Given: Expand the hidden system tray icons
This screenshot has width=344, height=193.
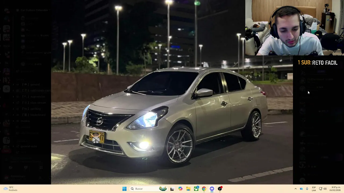Looking at the screenshot, I should tap(295, 189).
